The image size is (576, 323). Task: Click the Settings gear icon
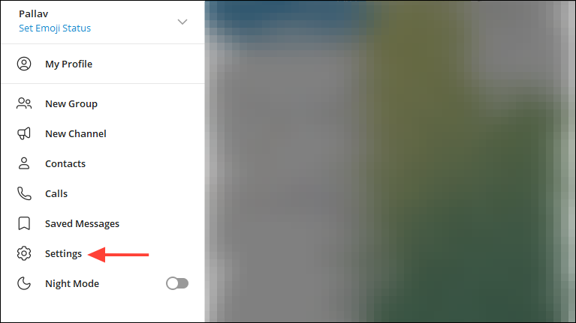pyautogui.click(x=24, y=253)
